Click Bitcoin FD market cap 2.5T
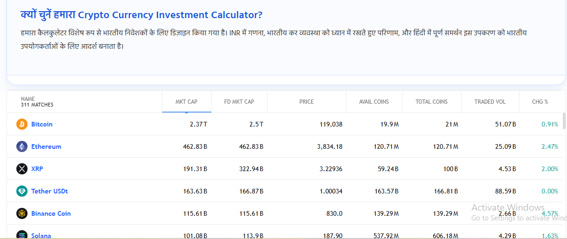This screenshot has height=239, width=567. tap(256, 124)
